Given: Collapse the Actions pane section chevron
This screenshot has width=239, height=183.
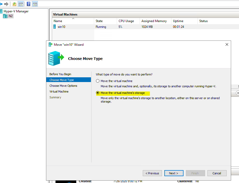Looking at the screenshot, I should [237, 93].
